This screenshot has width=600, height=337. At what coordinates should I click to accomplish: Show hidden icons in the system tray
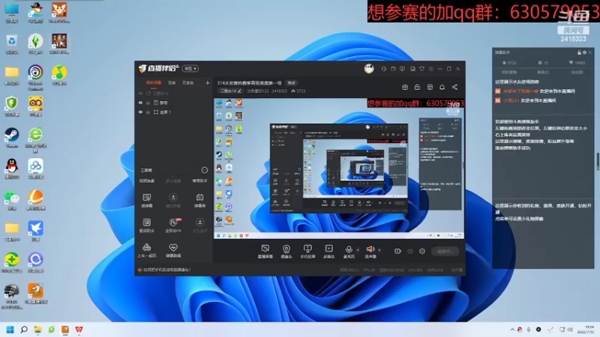(512, 330)
